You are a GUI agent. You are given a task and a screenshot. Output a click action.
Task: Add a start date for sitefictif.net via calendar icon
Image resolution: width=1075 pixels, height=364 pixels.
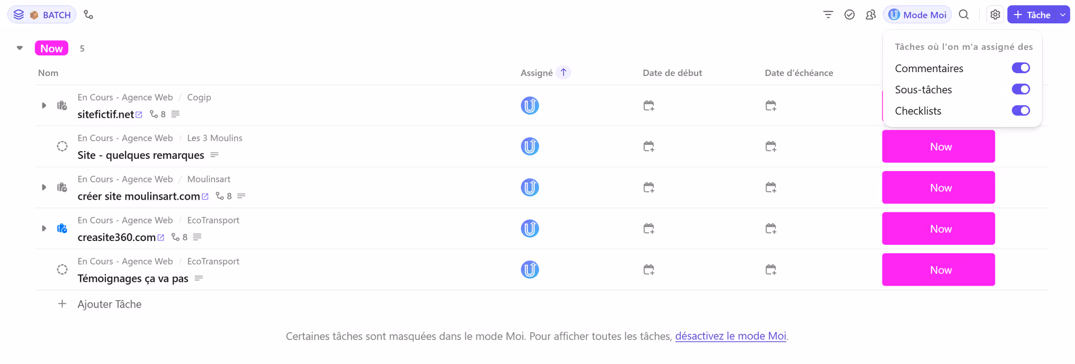click(649, 105)
